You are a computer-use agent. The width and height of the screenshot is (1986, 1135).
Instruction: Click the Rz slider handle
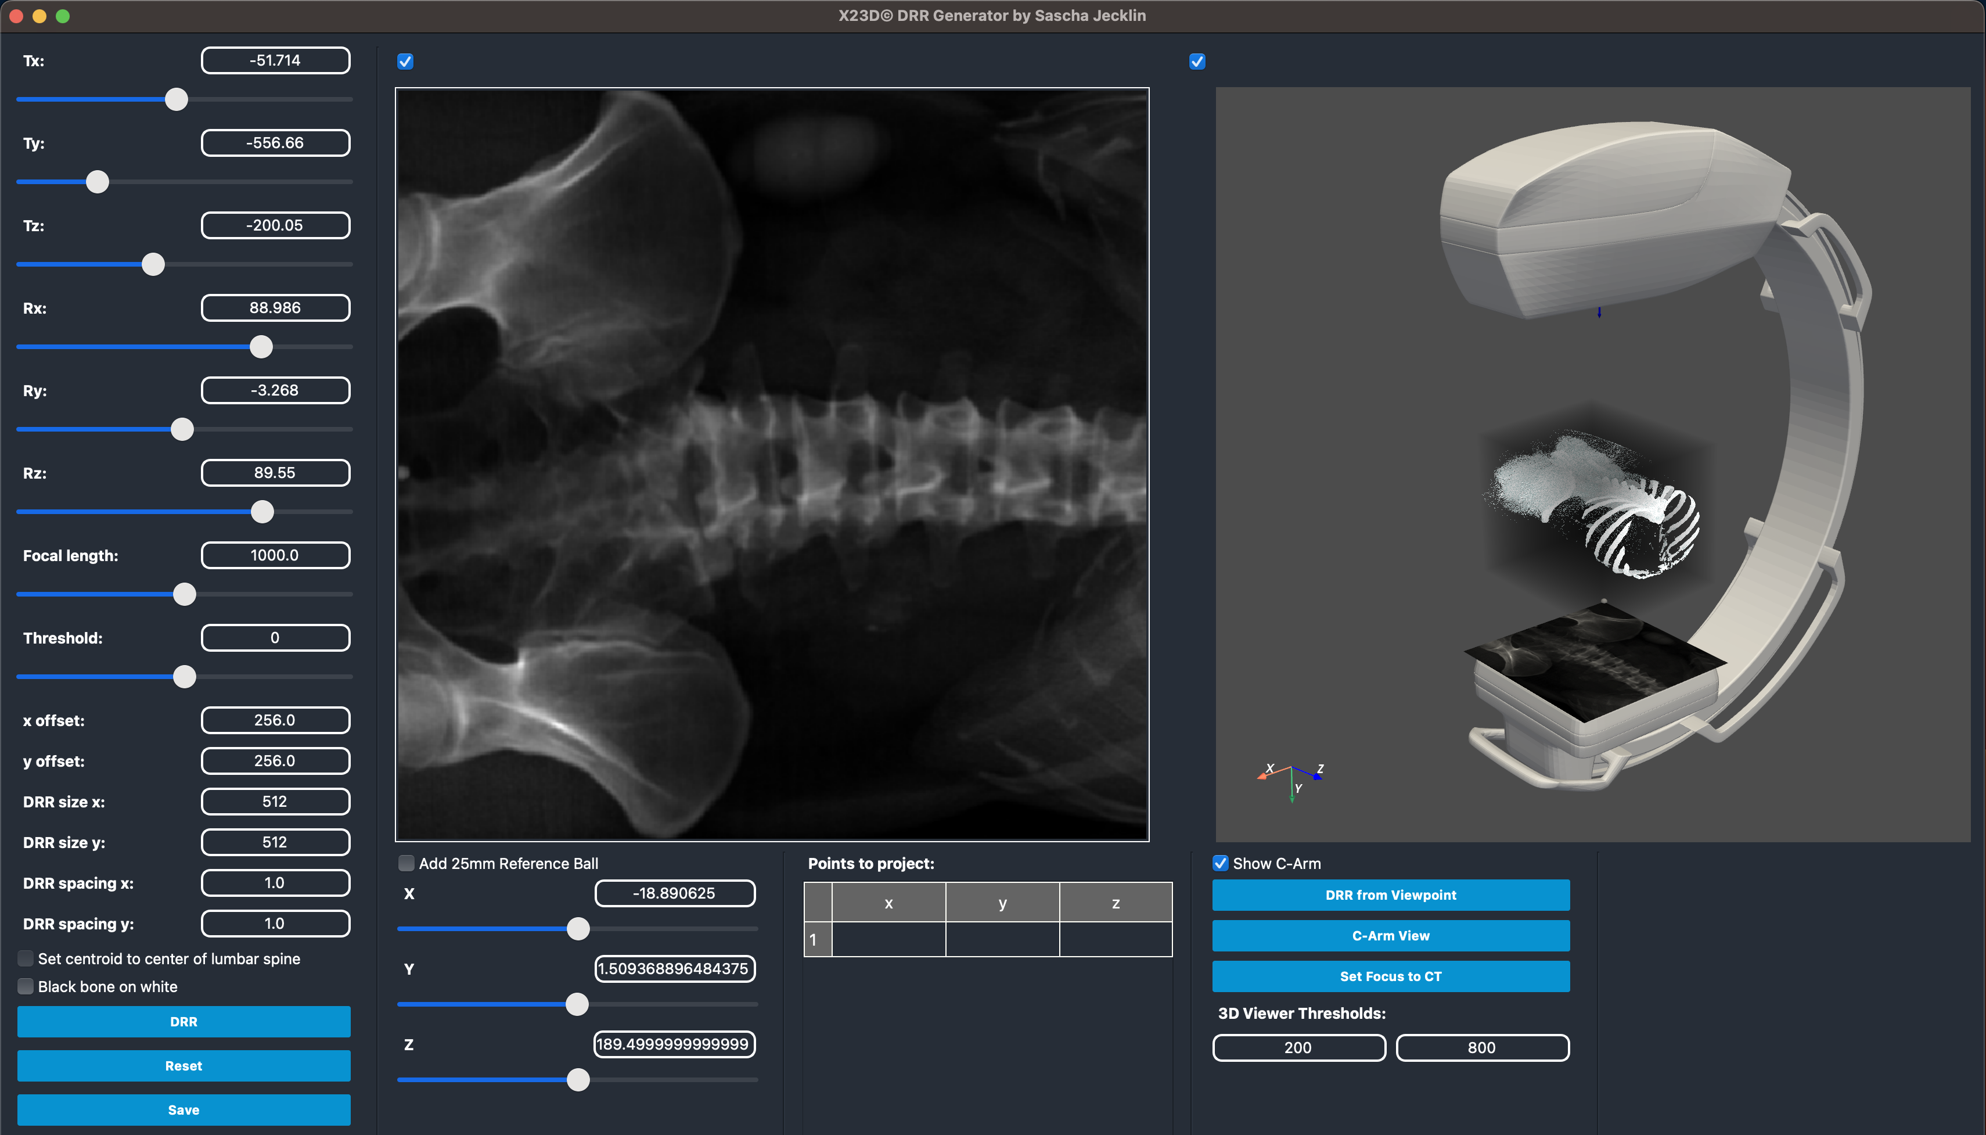coord(262,512)
